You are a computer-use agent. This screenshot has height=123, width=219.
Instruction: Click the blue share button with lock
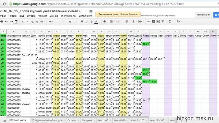tap(216, 15)
